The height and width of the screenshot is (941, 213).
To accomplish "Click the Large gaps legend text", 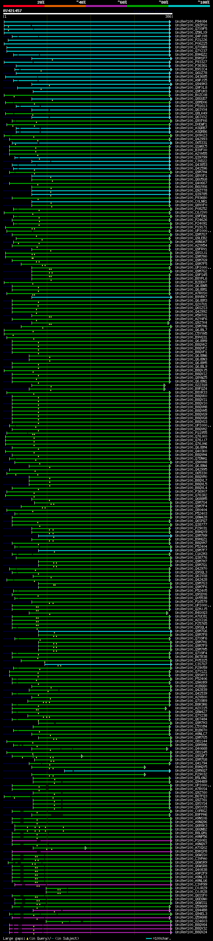I will point(14,938).
